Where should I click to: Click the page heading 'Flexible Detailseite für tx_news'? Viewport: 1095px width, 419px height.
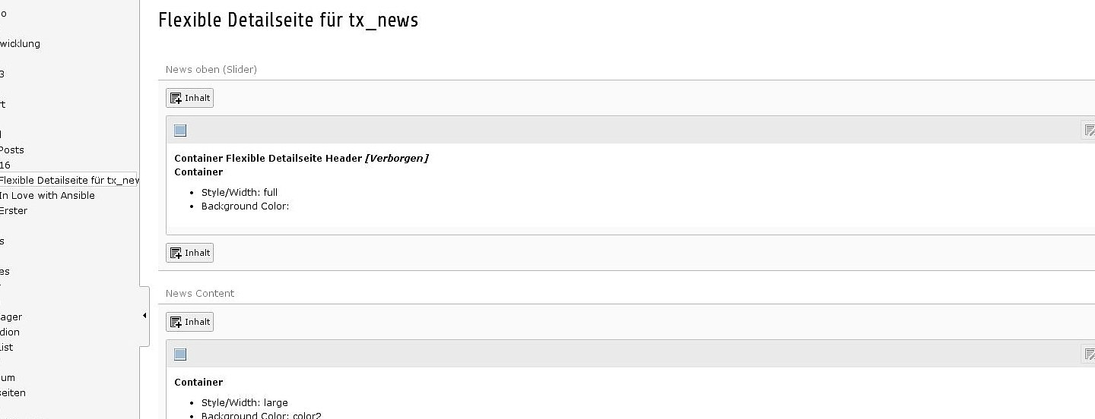pyautogui.click(x=288, y=20)
